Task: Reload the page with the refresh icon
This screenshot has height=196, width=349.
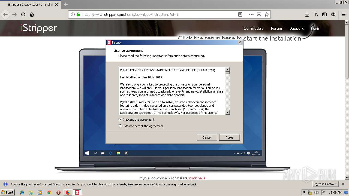Action: pos(23,14)
